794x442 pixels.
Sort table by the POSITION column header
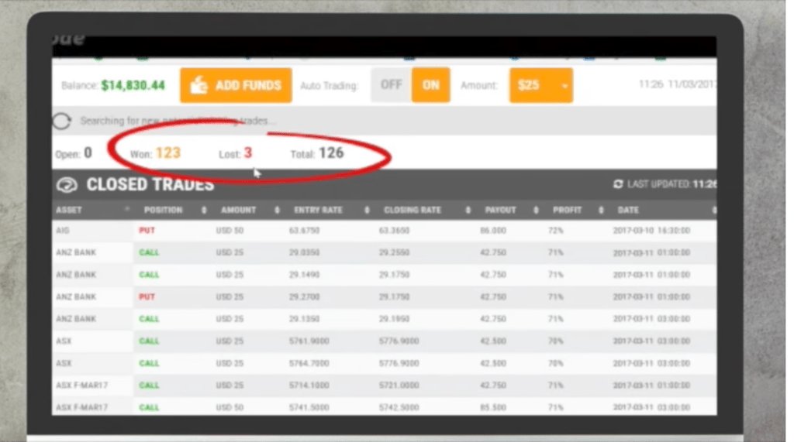163,210
